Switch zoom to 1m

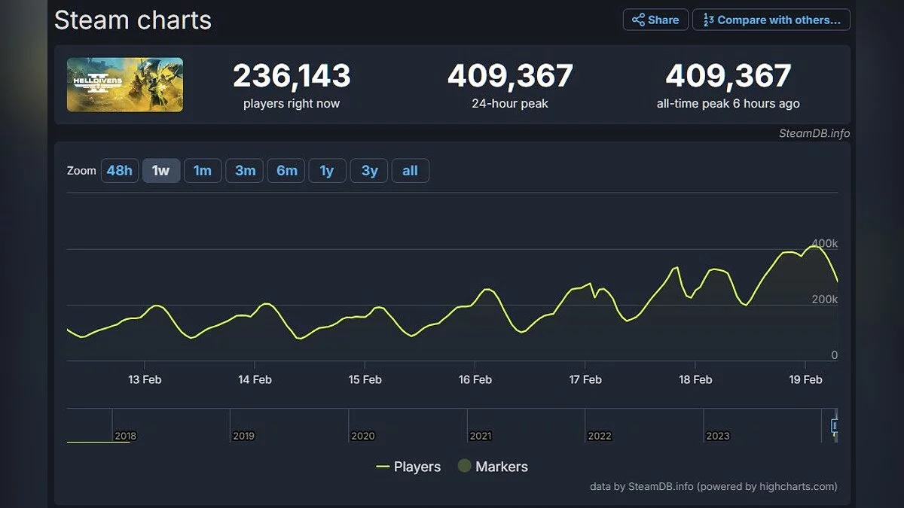[203, 171]
